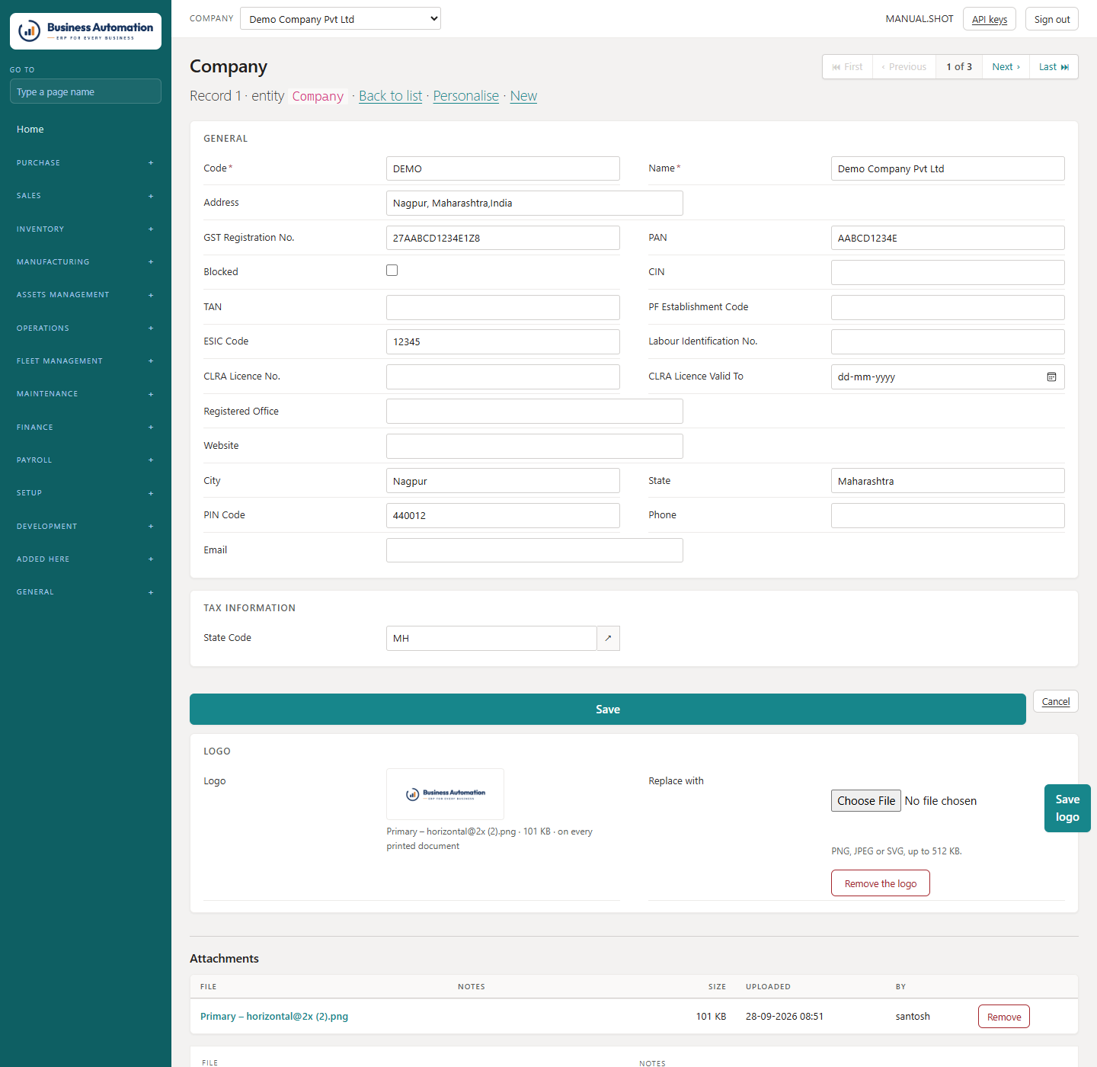Image resolution: width=1097 pixels, height=1067 pixels.
Task: Open the API keys link
Action: (x=990, y=19)
